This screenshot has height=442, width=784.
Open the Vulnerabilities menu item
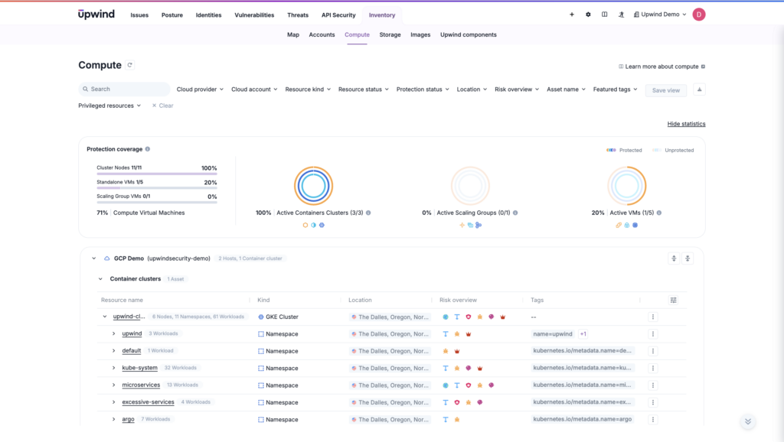tap(253, 14)
